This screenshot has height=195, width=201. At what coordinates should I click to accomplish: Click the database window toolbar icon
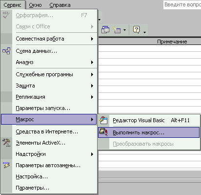(105, 30)
